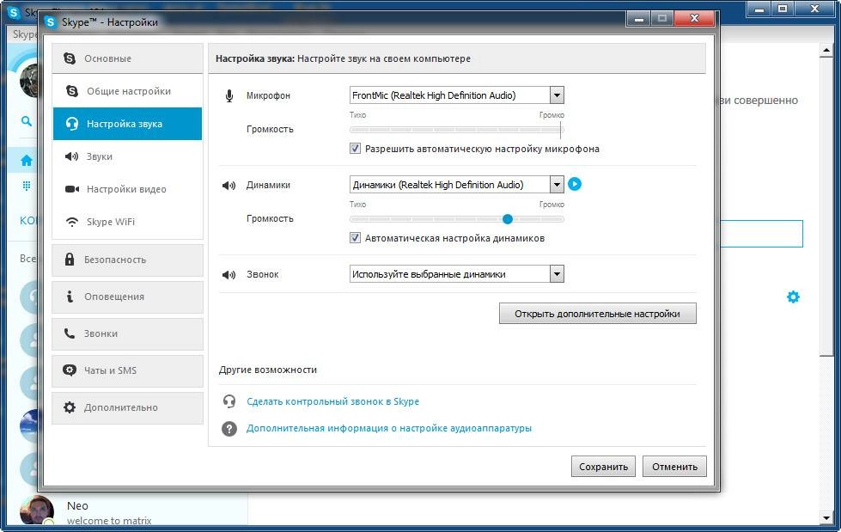841x532 pixels.
Task: Click the Сохранить button
Action: [603, 467]
